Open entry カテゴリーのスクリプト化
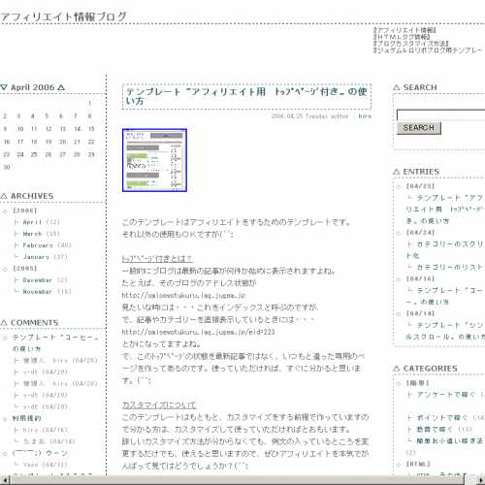The width and height of the screenshot is (485, 485). [x=445, y=249]
